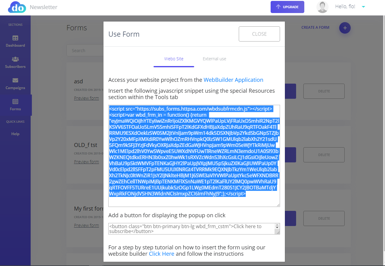Close the Use Form dialog

pos(259,34)
